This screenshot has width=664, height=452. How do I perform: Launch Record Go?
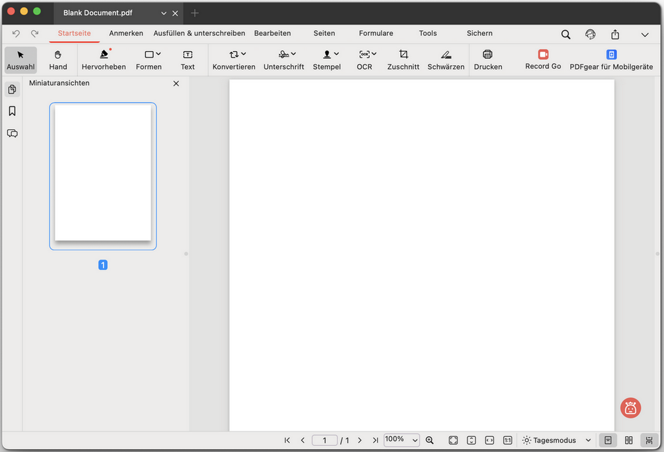542,59
